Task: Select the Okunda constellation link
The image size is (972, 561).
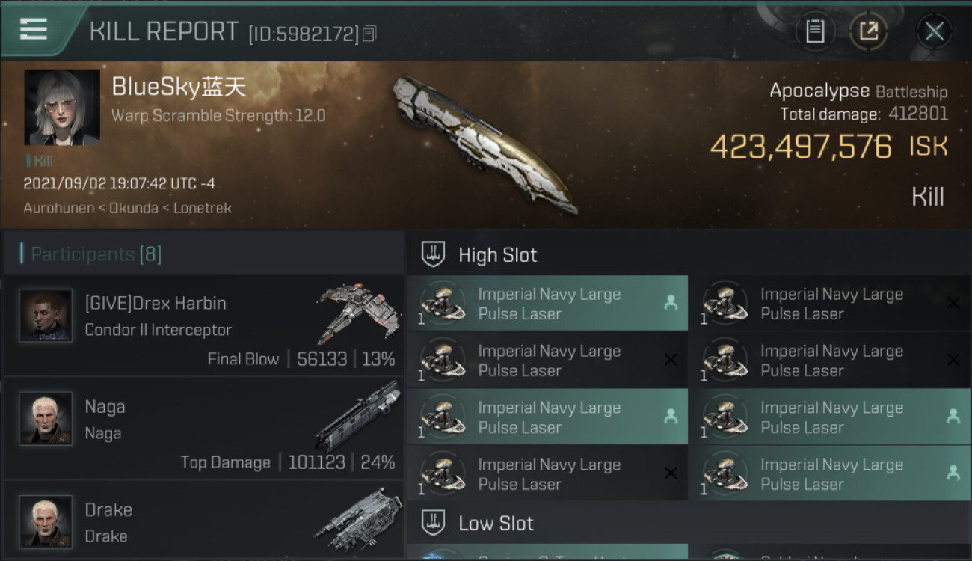Action: [136, 208]
